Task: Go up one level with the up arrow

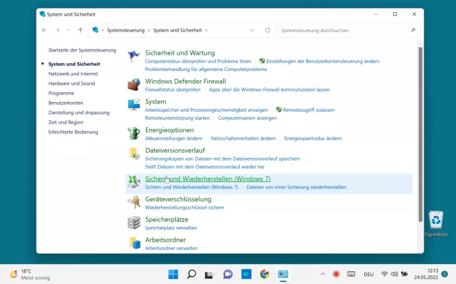Action: coord(80,30)
